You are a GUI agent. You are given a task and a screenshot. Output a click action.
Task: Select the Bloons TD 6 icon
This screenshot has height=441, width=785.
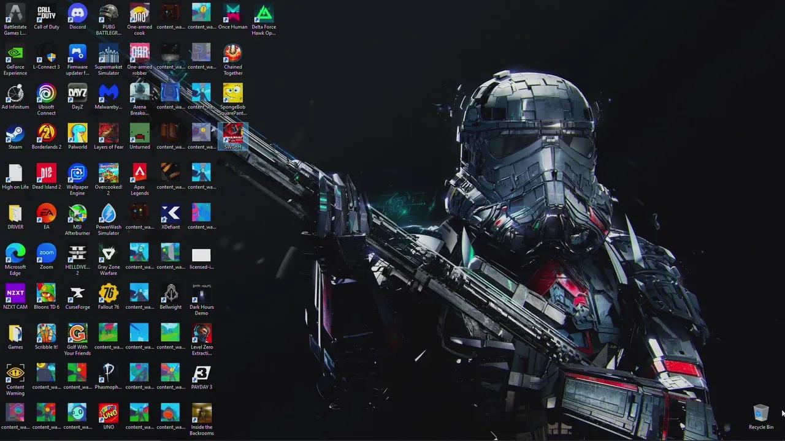(47, 296)
